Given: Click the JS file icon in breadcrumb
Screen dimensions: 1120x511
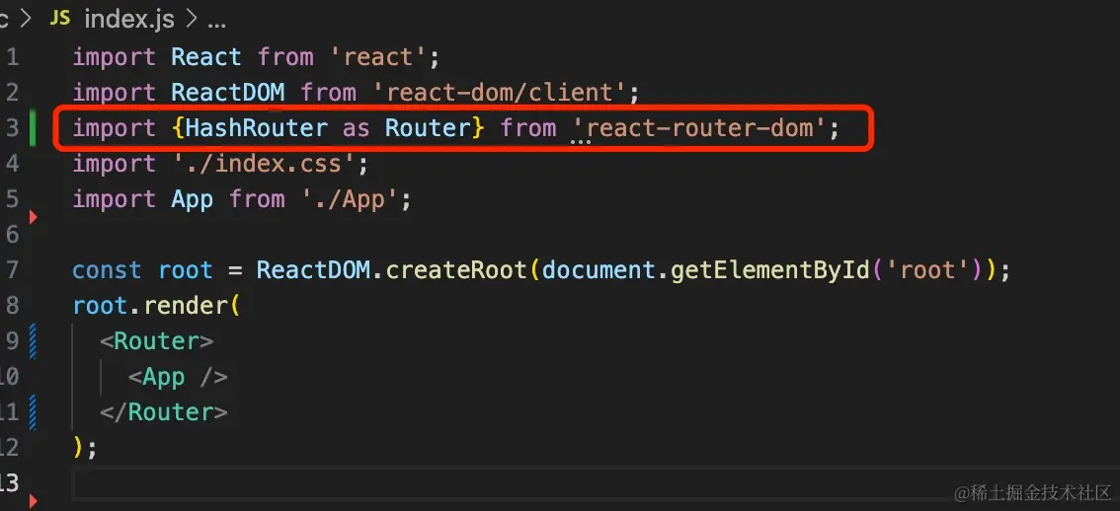Looking at the screenshot, I should tap(60, 19).
